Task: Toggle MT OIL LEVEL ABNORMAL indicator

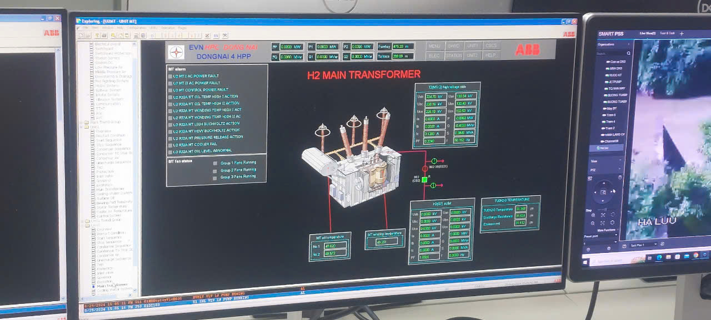Action: pyautogui.click(x=170, y=151)
